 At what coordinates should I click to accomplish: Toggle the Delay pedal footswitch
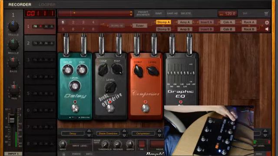(75, 108)
